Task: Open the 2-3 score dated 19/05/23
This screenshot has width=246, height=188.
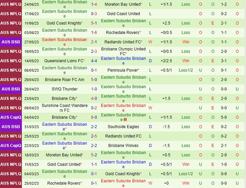Action: (94, 51)
